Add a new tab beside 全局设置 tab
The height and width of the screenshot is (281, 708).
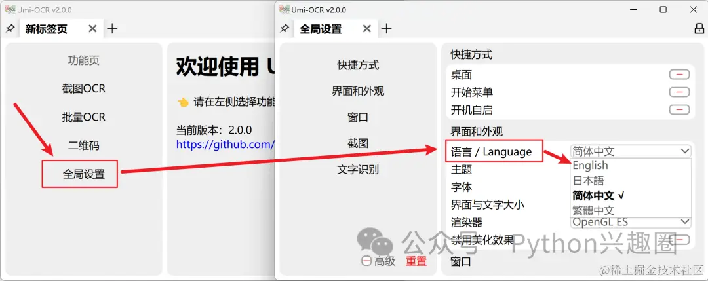(387, 29)
